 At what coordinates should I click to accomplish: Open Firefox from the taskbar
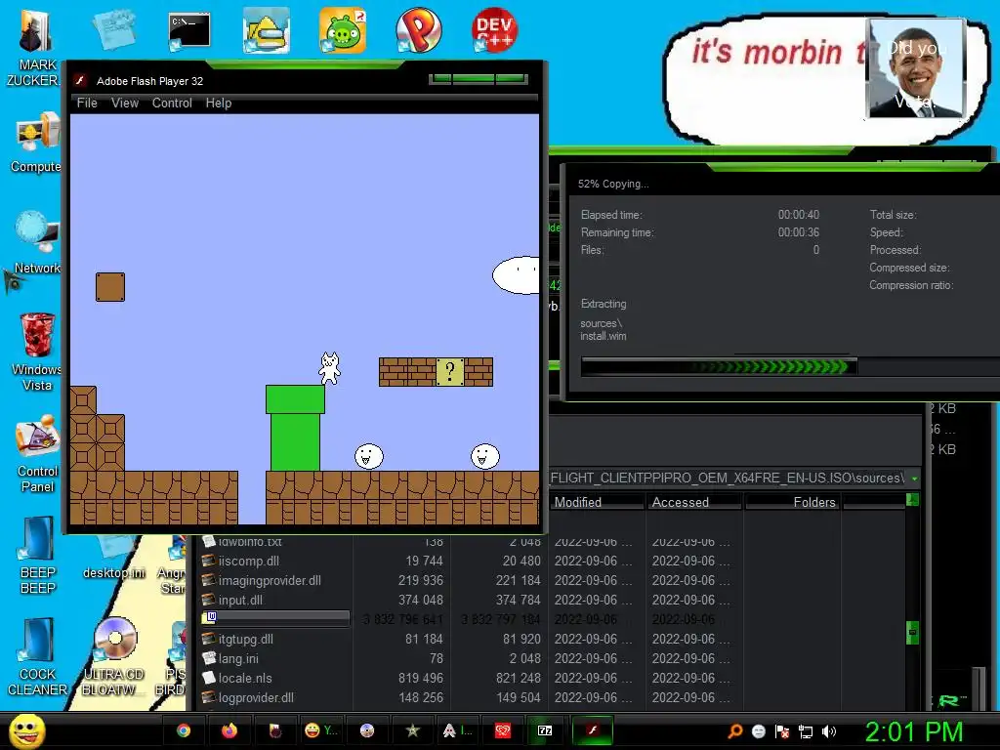pos(229,730)
